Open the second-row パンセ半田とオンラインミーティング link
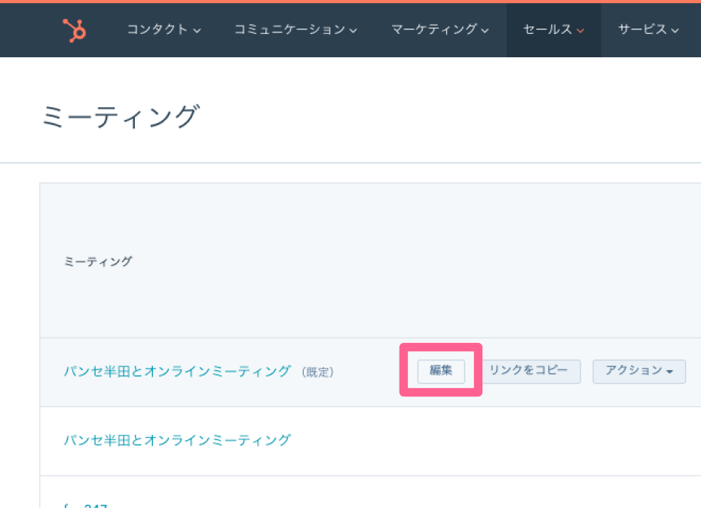 177,440
